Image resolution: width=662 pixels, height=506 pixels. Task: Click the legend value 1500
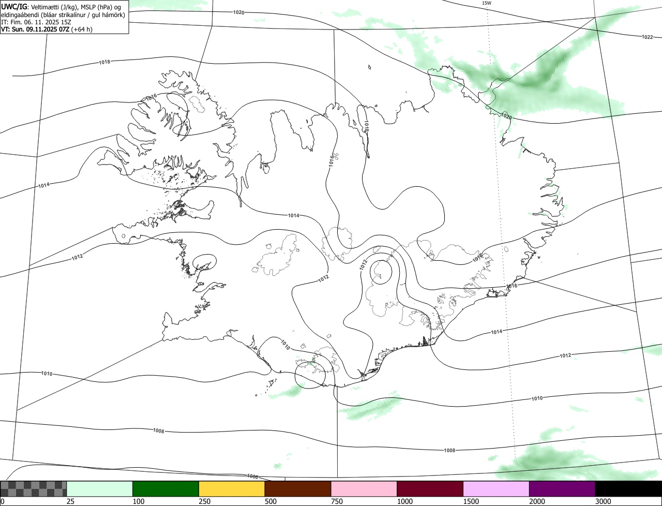click(471, 501)
